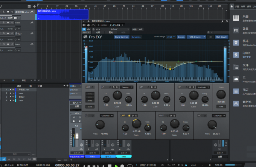Click the plugin routing icon beside Limiter tab
This screenshot has height=167, width=256.
[93, 25]
